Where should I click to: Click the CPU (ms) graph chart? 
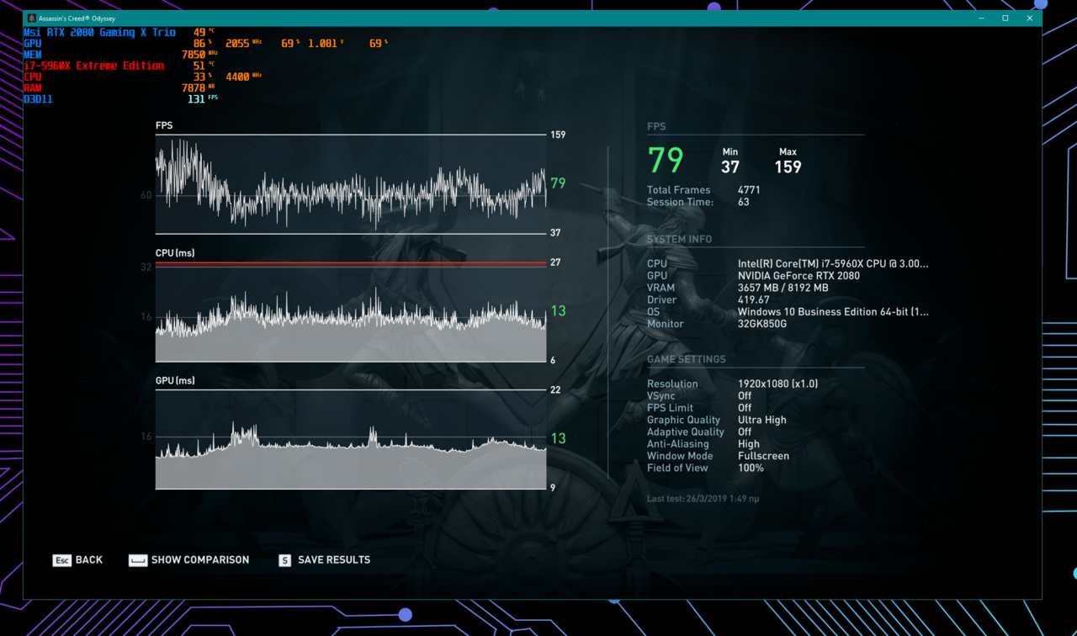click(351, 312)
